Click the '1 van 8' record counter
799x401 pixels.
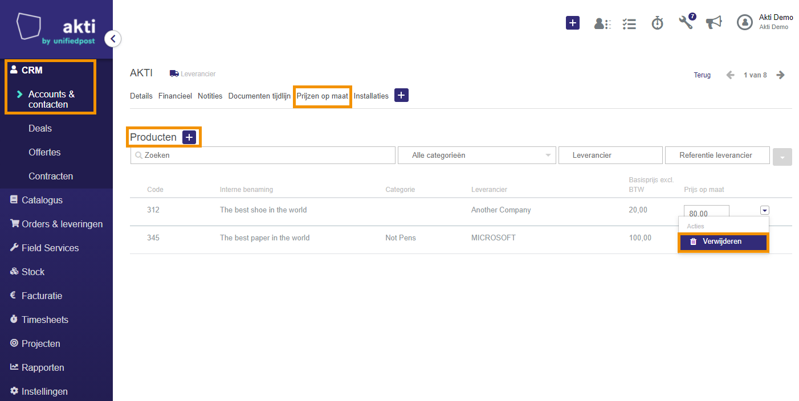(755, 75)
